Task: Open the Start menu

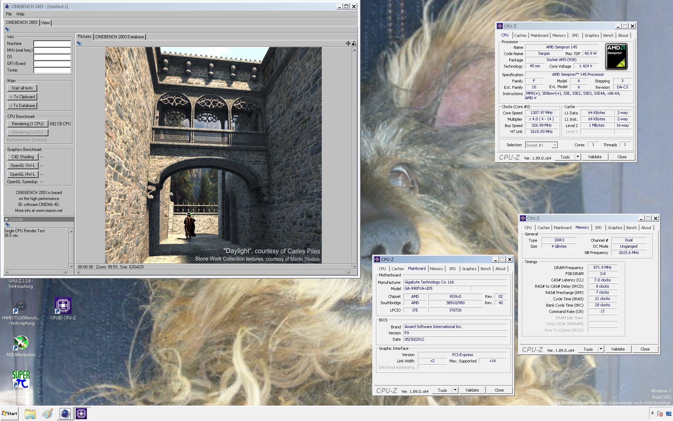Action: 9,414
